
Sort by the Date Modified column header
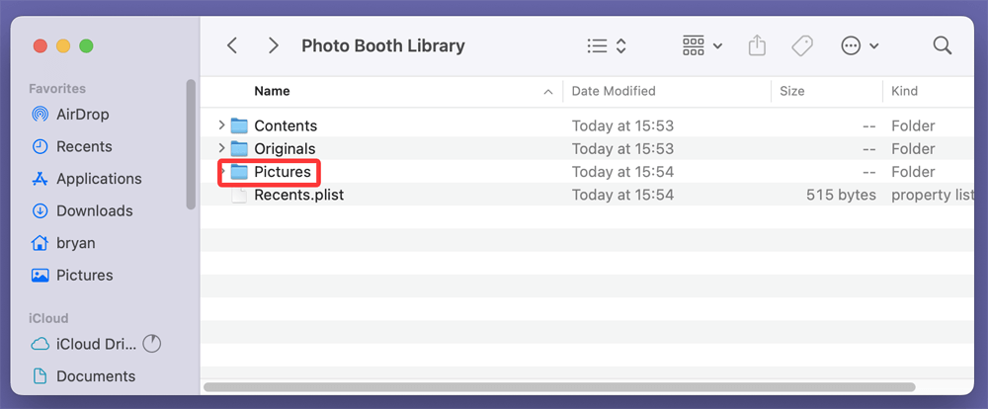[x=614, y=91]
